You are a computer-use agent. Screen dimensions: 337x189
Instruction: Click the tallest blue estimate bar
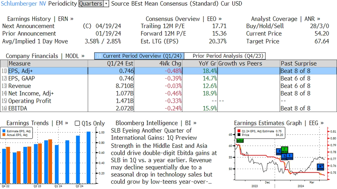point(89,158)
